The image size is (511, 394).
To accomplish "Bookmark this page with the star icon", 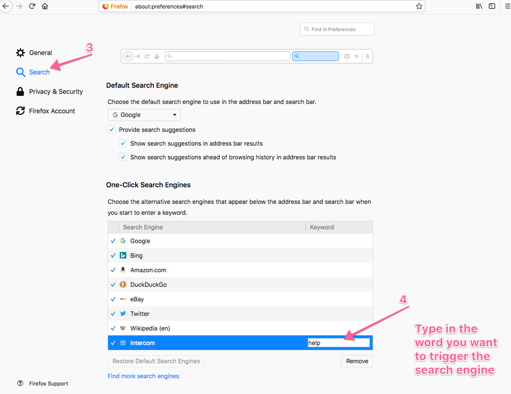I will 419,6.
